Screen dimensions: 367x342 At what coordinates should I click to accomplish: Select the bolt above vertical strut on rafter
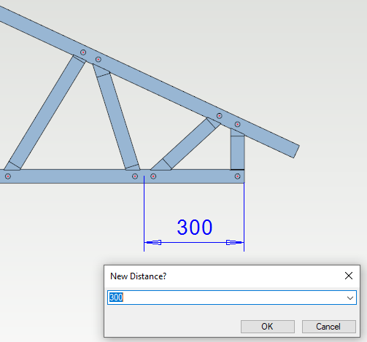(x=238, y=125)
